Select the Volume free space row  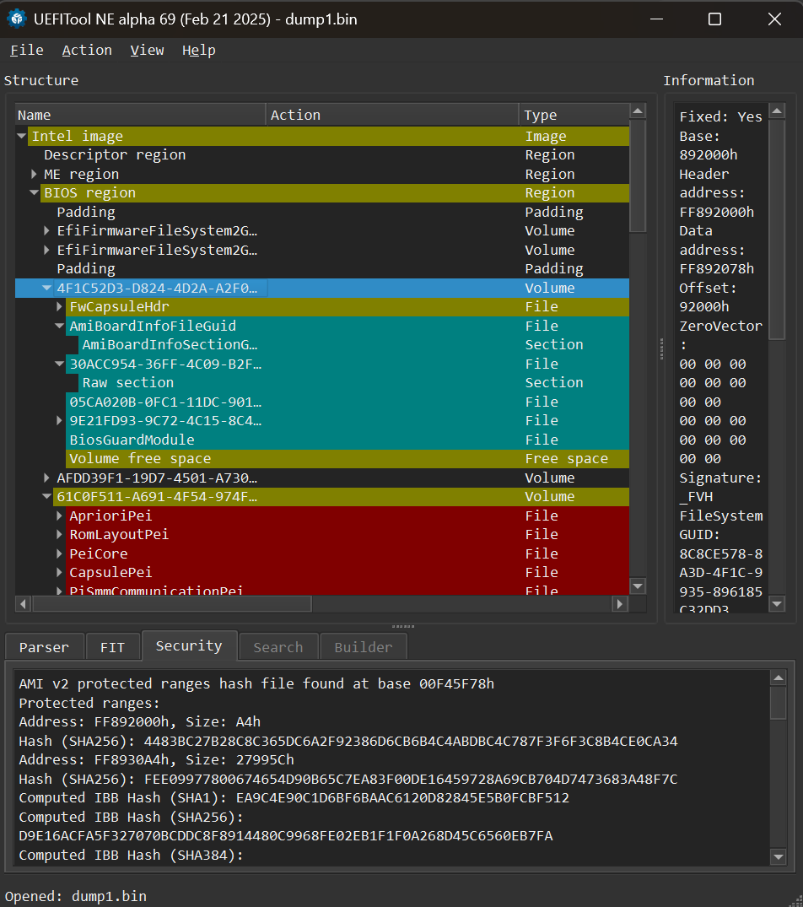[322, 459]
